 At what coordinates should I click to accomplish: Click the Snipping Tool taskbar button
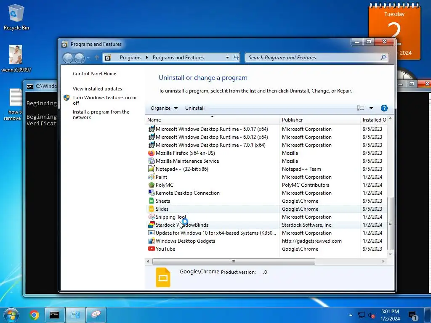96,315
